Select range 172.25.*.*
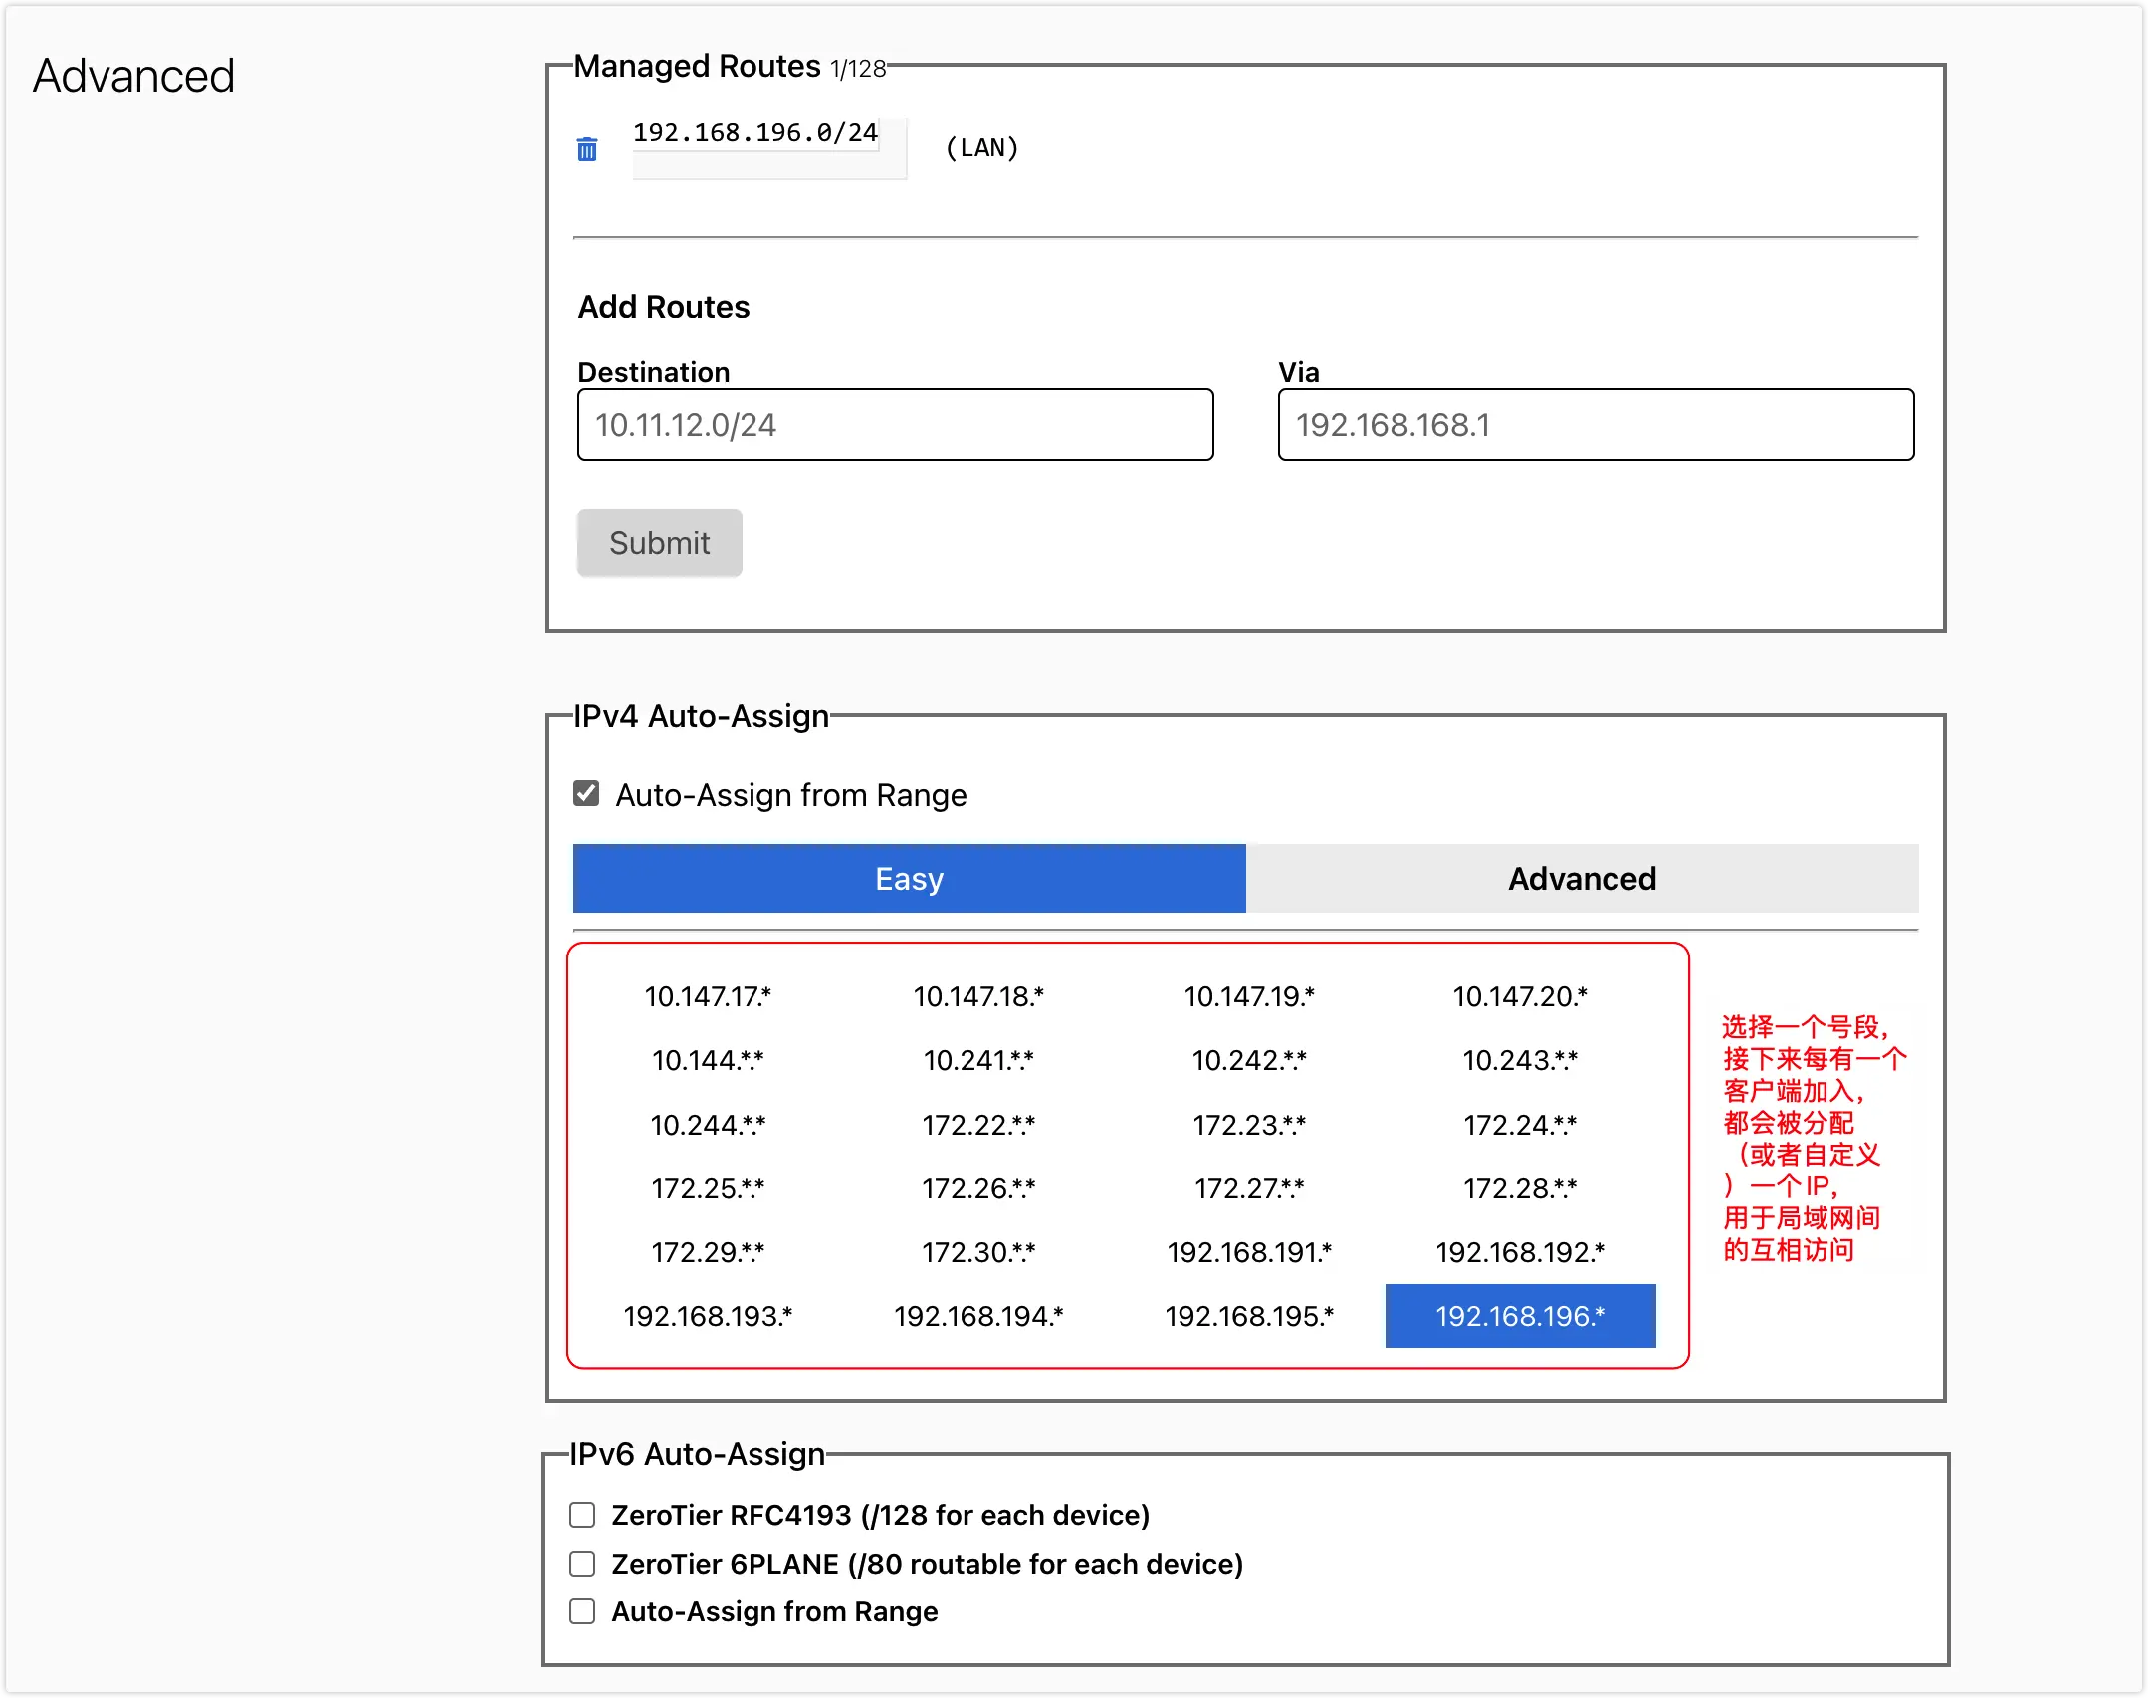Image resolution: width=2148 pixels, height=1698 pixels. click(x=708, y=1188)
